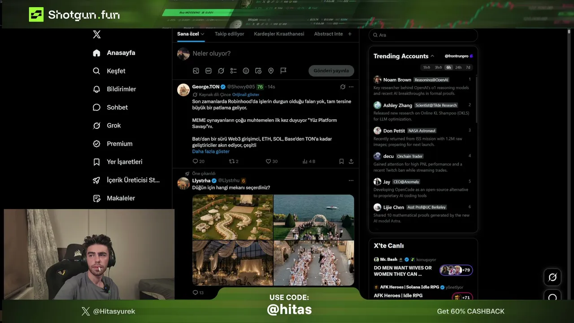
Task: Open the Abstract Inte tab
Action: pos(328,34)
